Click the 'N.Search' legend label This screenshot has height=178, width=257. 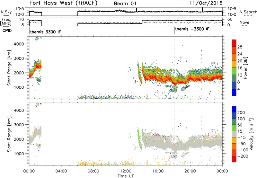(x=248, y=12)
